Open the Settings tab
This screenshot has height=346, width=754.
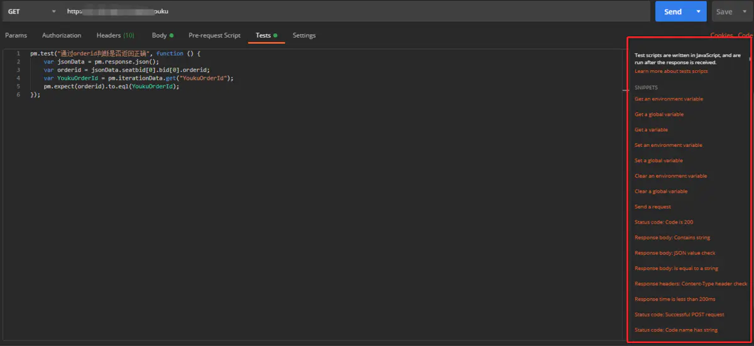304,36
